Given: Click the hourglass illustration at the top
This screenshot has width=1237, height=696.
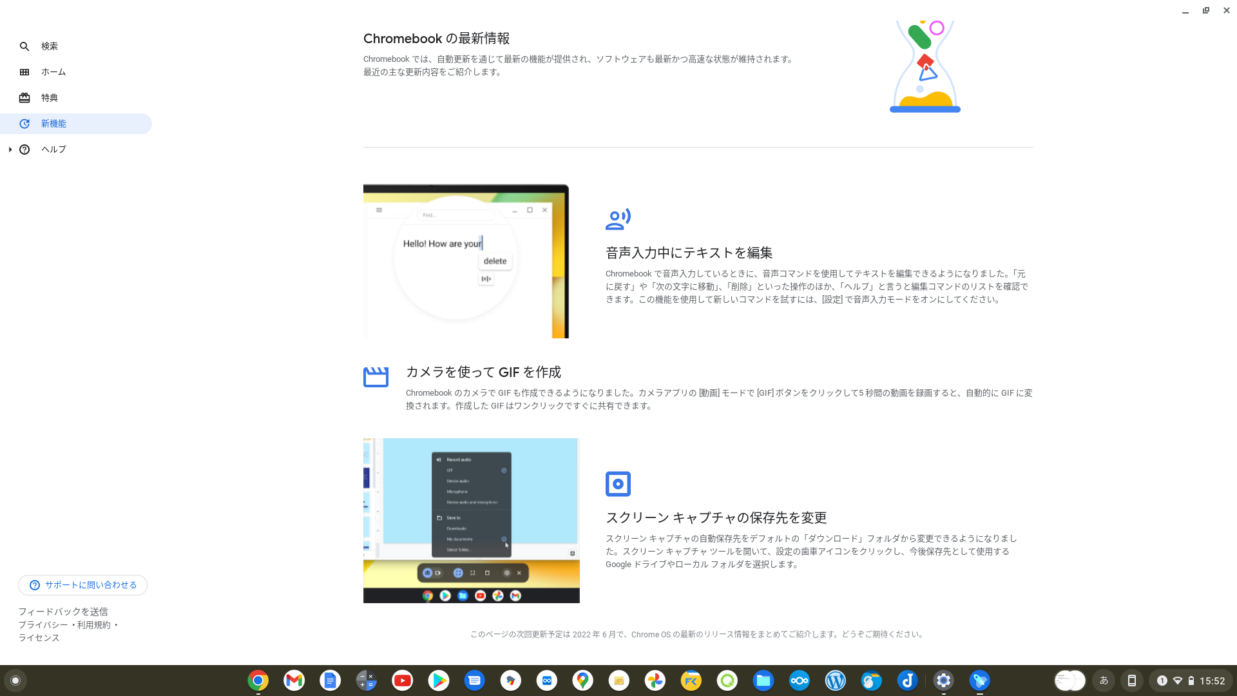Looking at the screenshot, I should pos(925,66).
